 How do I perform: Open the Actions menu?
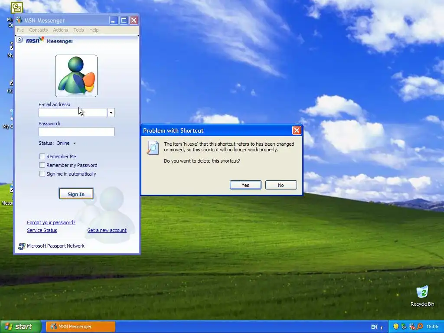click(x=61, y=30)
